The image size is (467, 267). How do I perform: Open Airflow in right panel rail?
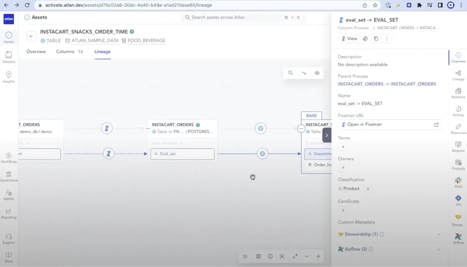pos(458,238)
